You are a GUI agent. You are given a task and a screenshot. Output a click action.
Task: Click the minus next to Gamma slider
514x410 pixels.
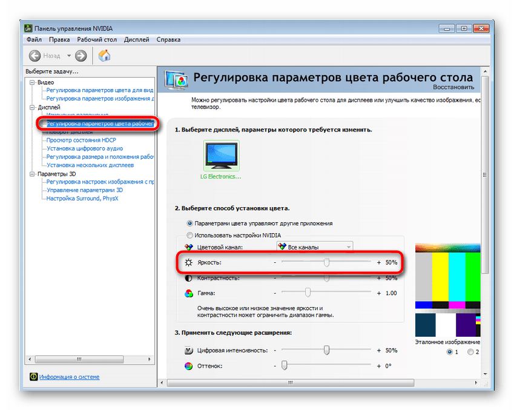pos(275,293)
